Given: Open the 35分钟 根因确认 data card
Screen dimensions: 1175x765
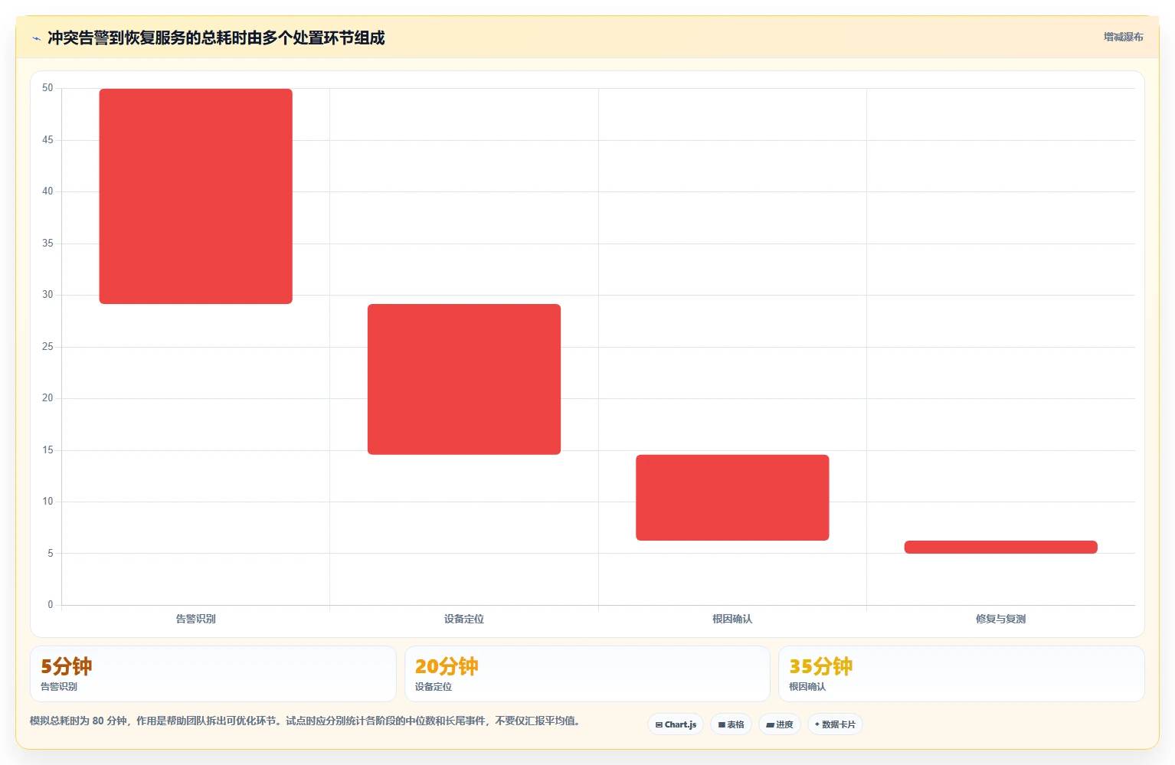Looking at the screenshot, I should 961,674.
